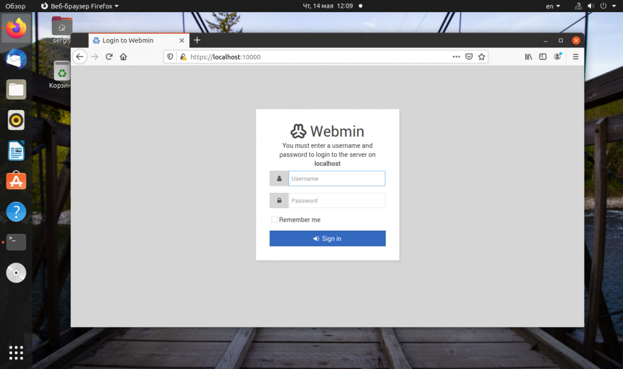The height and width of the screenshot is (369, 623).
Task: Click the Username input field
Action: (x=336, y=179)
